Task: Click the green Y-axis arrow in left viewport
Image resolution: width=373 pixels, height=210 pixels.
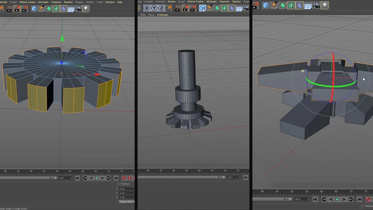Action: [x=62, y=38]
